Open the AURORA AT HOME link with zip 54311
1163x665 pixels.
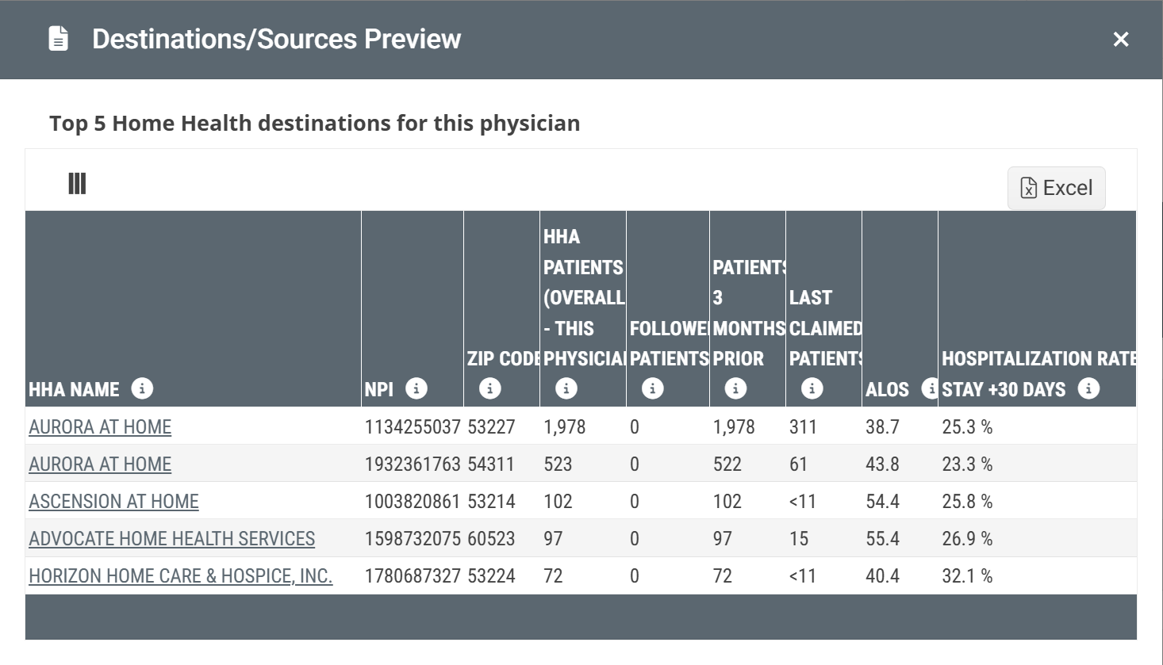click(x=100, y=464)
